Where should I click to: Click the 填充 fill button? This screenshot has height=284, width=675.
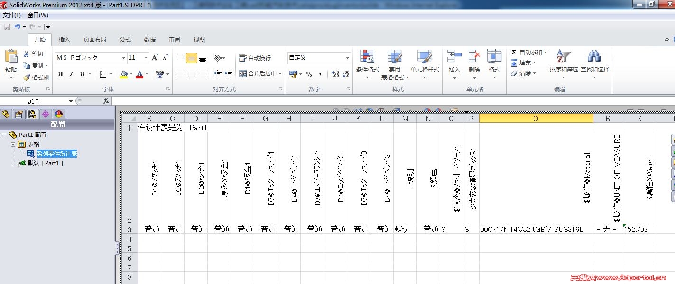524,63
